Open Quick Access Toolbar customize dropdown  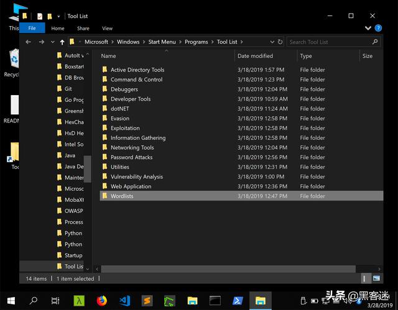tap(58, 16)
